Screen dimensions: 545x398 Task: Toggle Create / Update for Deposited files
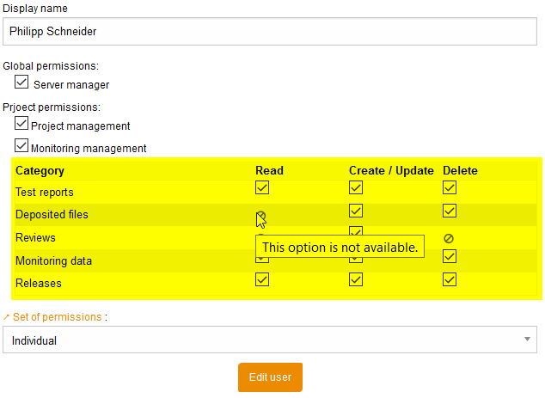point(356,211)
